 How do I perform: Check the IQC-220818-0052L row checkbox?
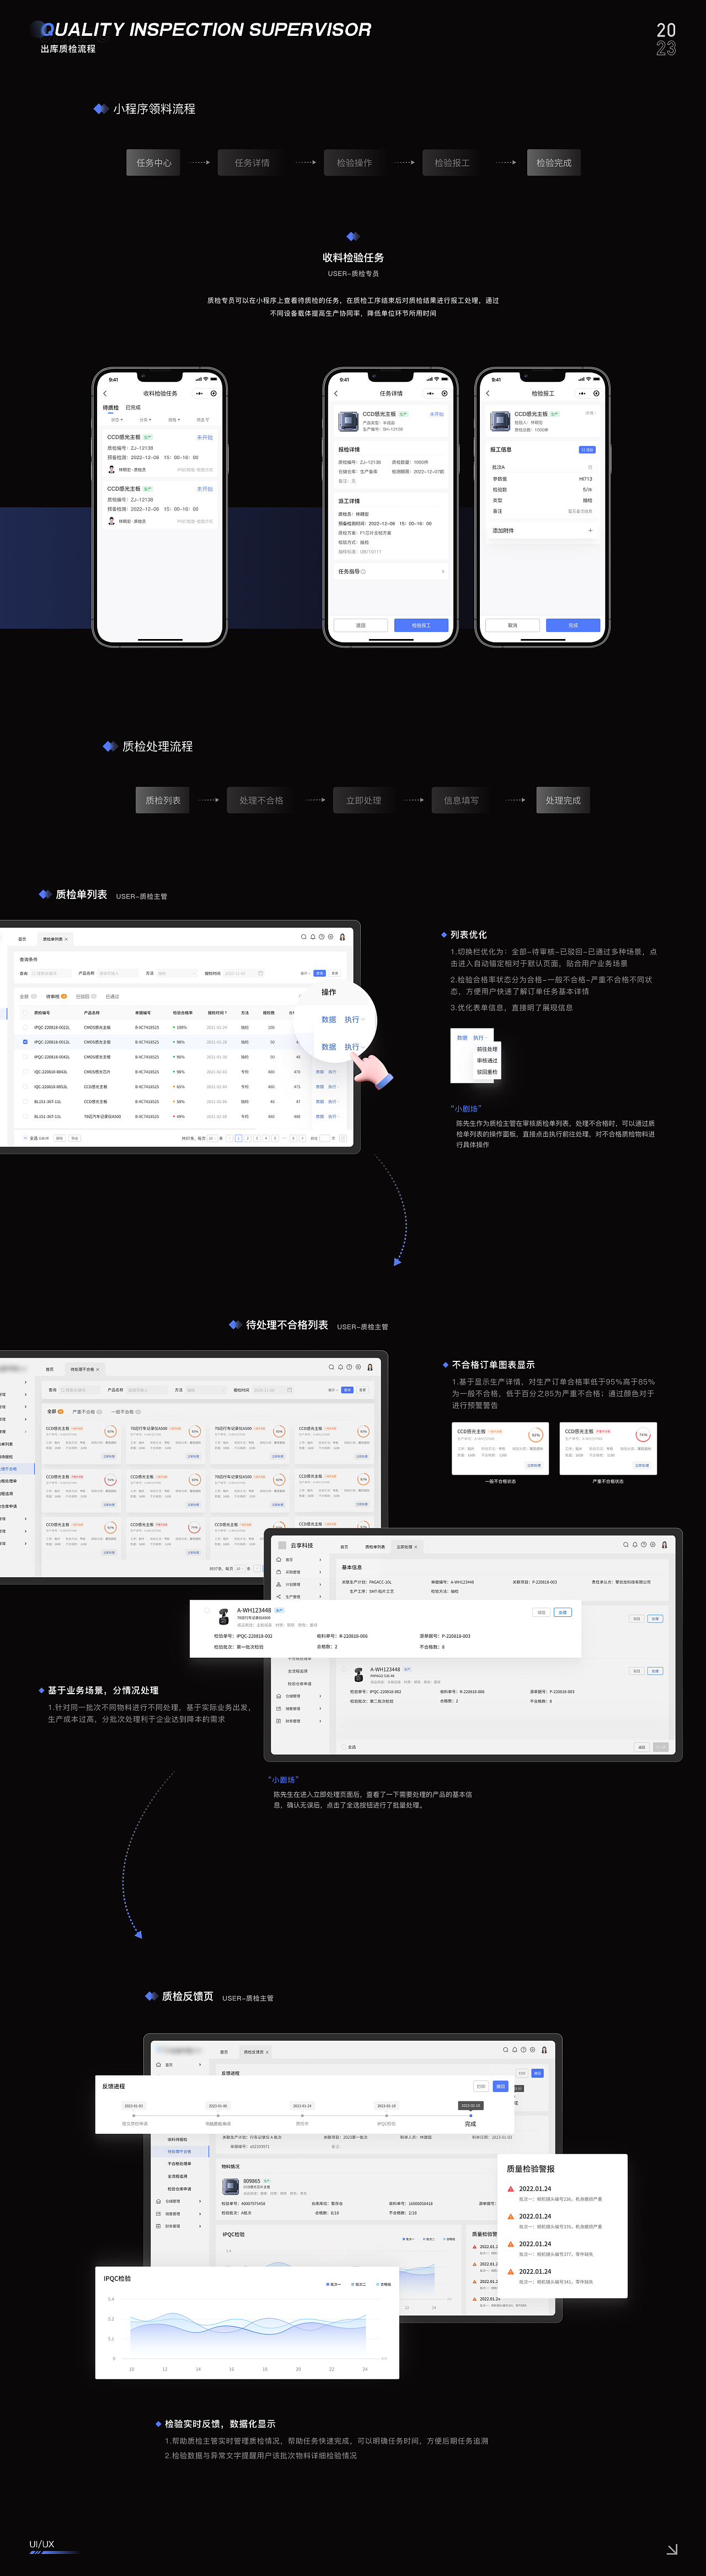point(25,1087)
